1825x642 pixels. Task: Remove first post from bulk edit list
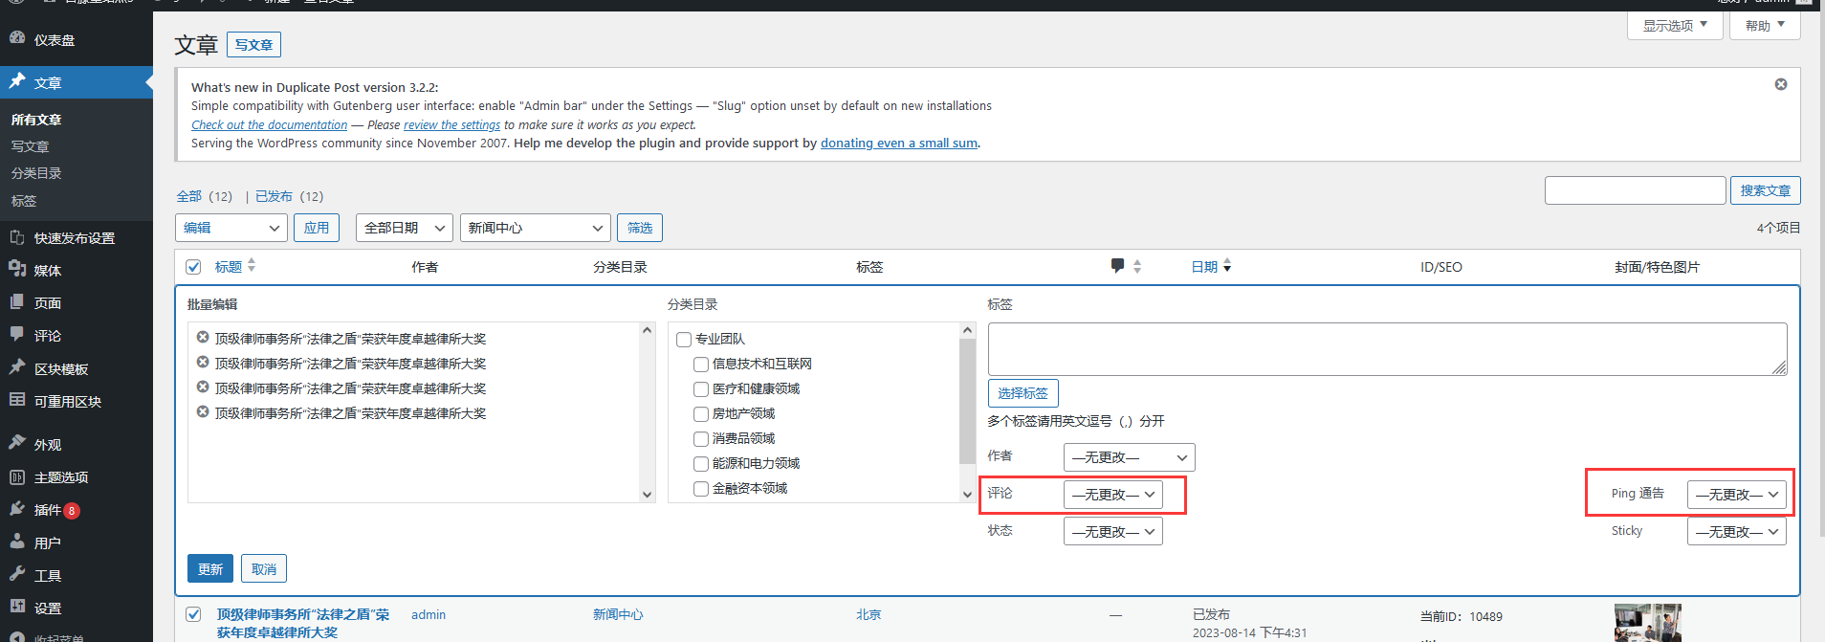203,337
